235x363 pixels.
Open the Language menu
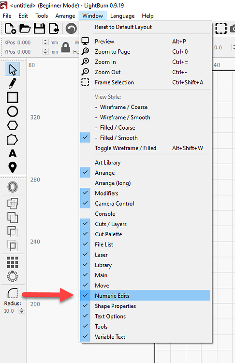[122, 16]
